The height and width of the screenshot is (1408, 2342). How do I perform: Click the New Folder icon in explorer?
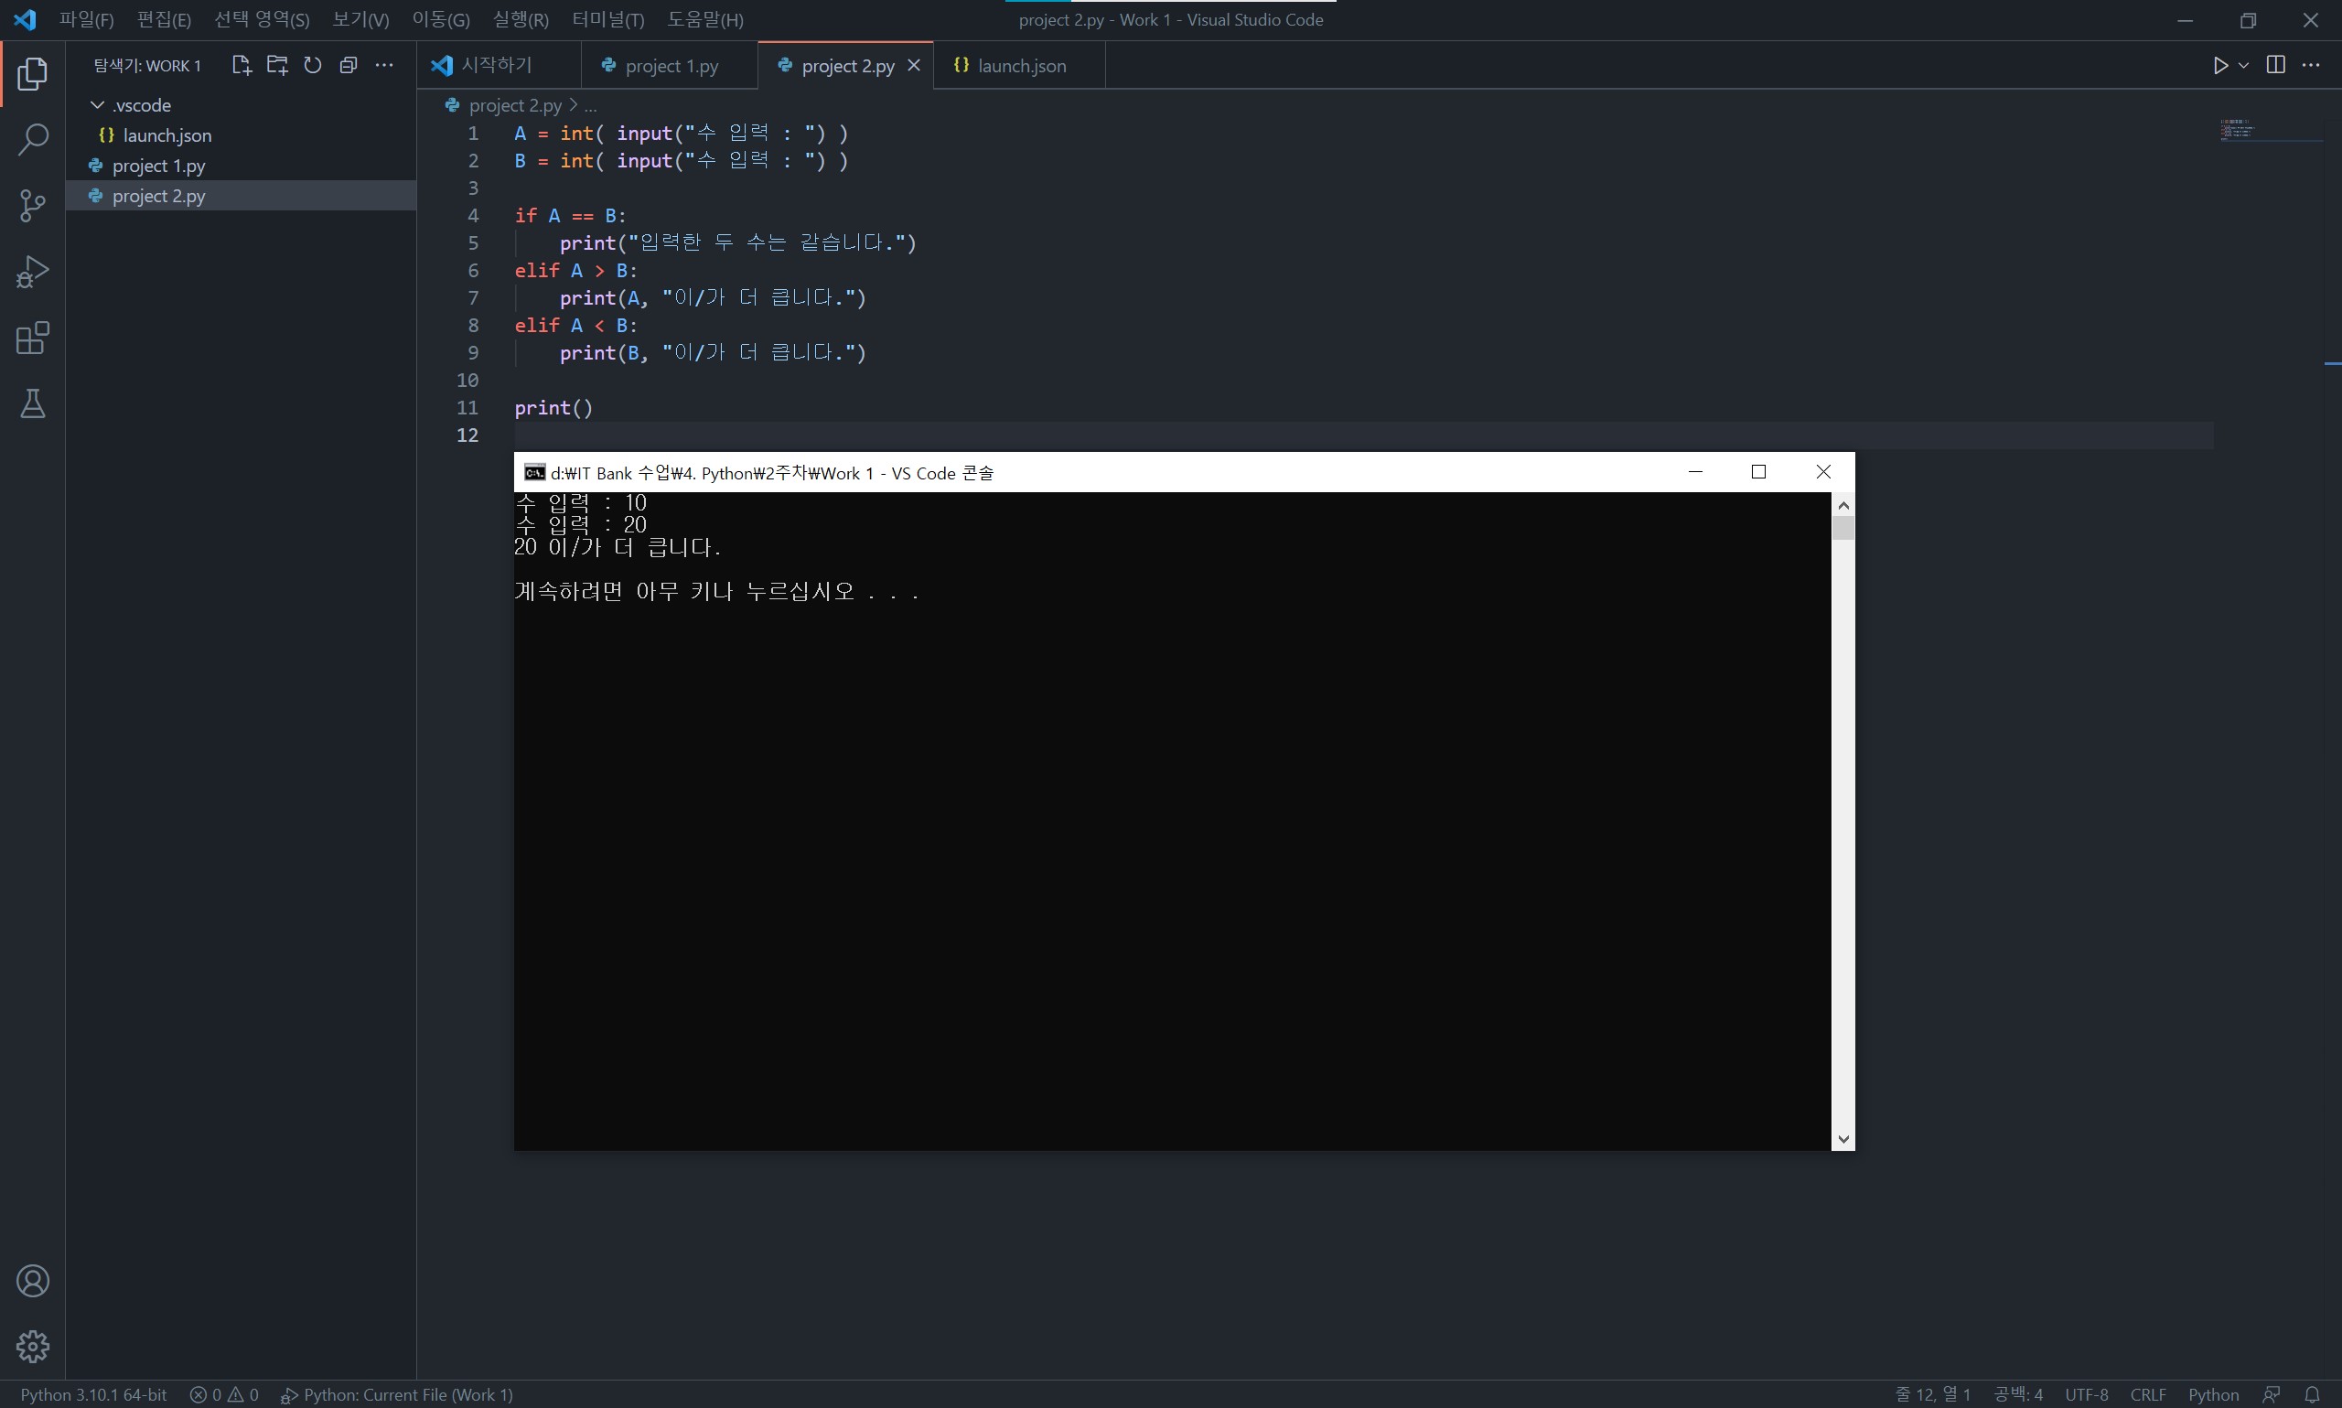pyautogui.click(x=277, y=66)
